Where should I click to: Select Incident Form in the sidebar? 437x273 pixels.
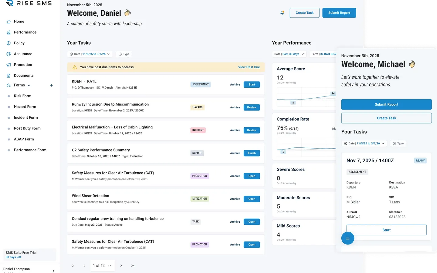point(26,117)
